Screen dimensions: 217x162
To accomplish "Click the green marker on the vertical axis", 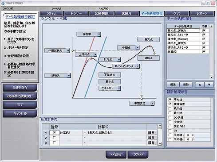I will [x=72, y=50].
